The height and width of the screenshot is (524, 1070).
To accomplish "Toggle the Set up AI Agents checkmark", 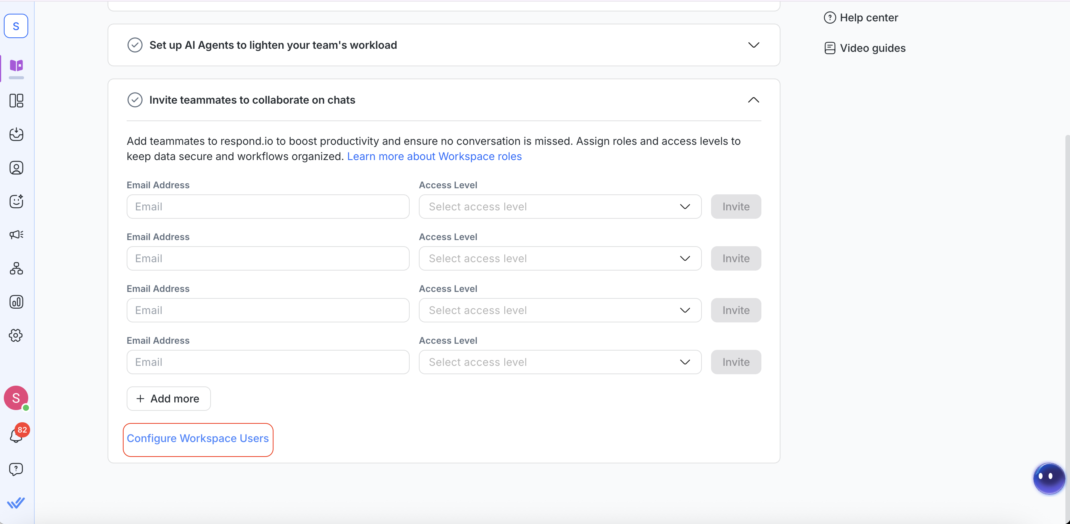I will 135,45.
